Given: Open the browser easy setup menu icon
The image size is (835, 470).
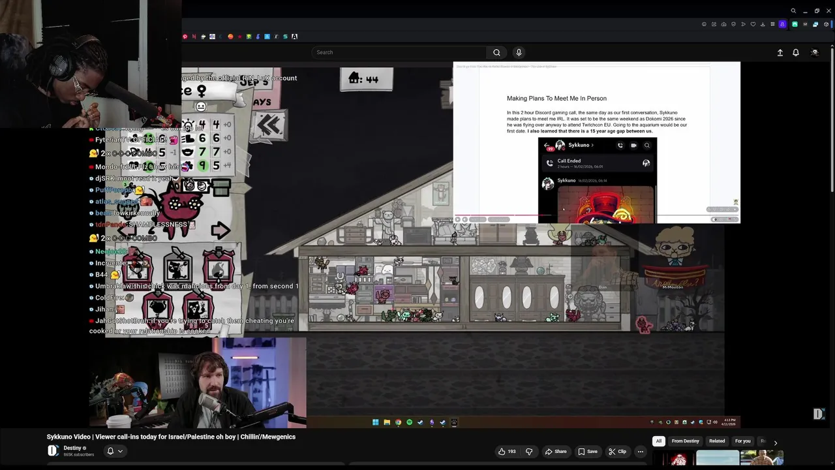Looking at the screenshot, I should 772,24.
